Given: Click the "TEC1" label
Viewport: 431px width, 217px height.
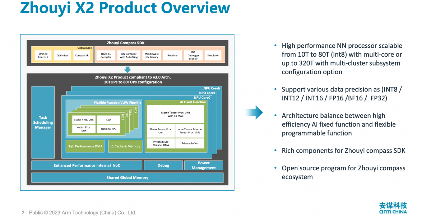Looking at the screenshot, I should point(126,115).
